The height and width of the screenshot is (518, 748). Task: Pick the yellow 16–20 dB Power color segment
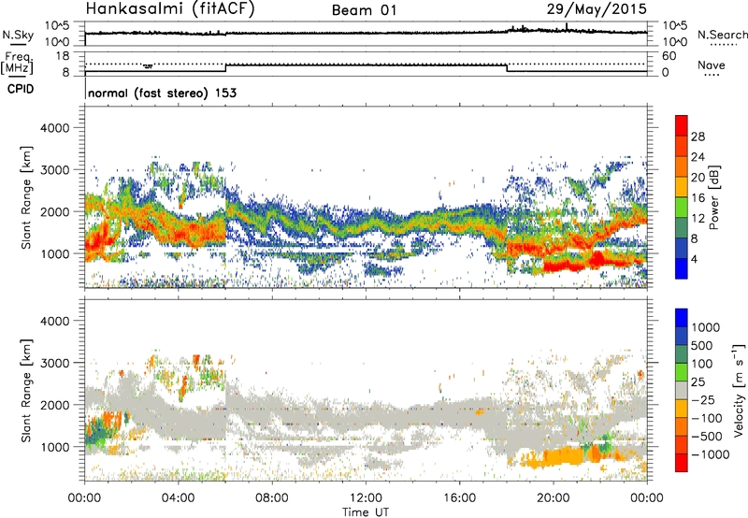[682, 187]
